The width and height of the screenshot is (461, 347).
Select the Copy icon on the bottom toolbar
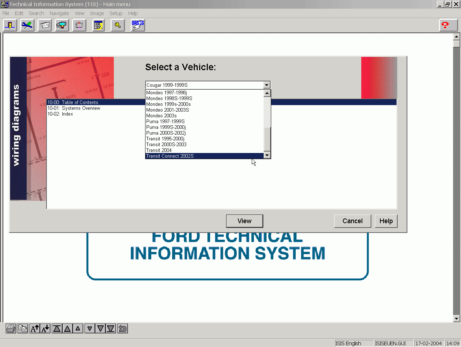(23, 328)
